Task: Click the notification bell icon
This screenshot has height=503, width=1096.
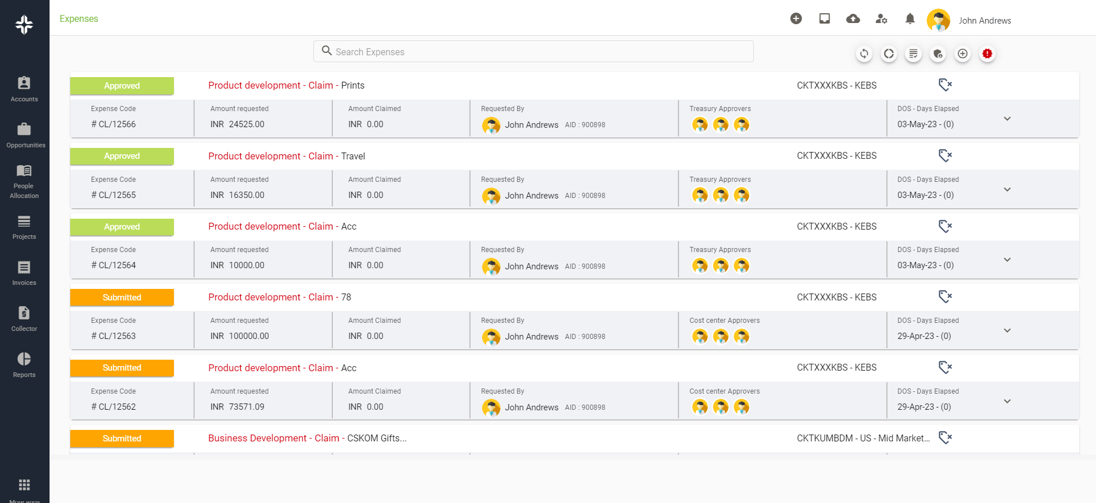Action: (x=910, y=19)
